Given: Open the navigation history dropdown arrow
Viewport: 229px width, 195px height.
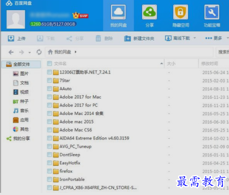Looking at the screenshot, I should click(x=30, y=52).
